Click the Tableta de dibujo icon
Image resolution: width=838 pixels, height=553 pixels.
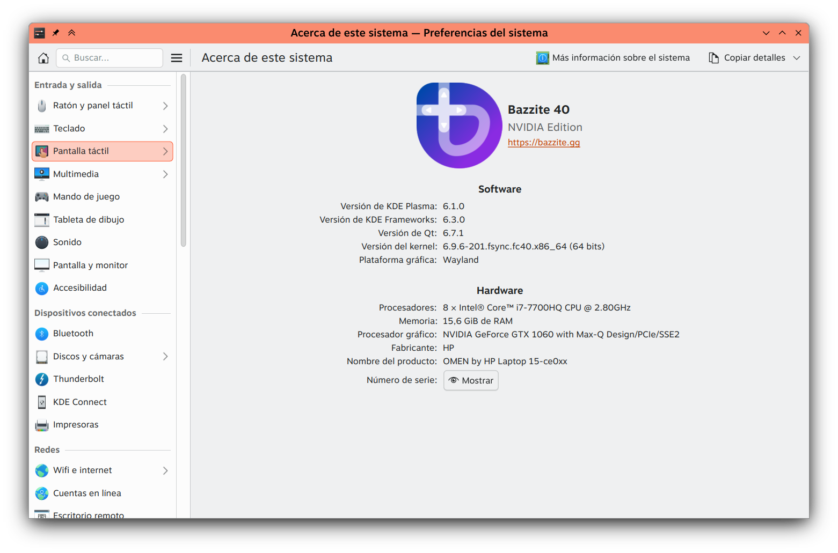[x=42, y=220]
